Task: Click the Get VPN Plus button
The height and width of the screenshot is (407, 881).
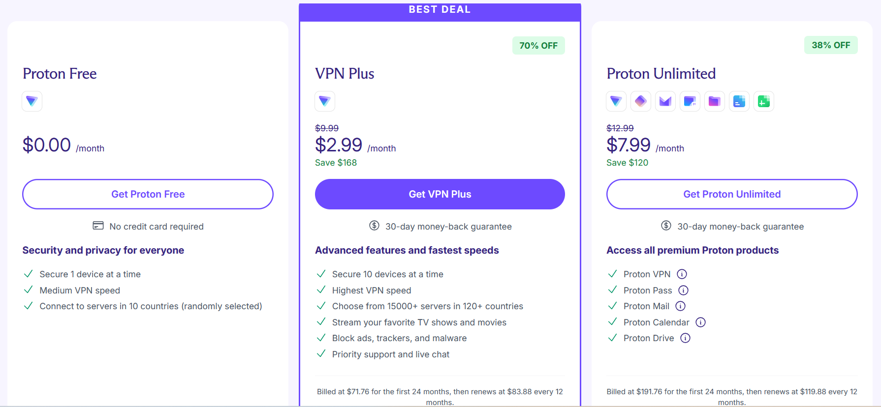Action: pos(440,194)
